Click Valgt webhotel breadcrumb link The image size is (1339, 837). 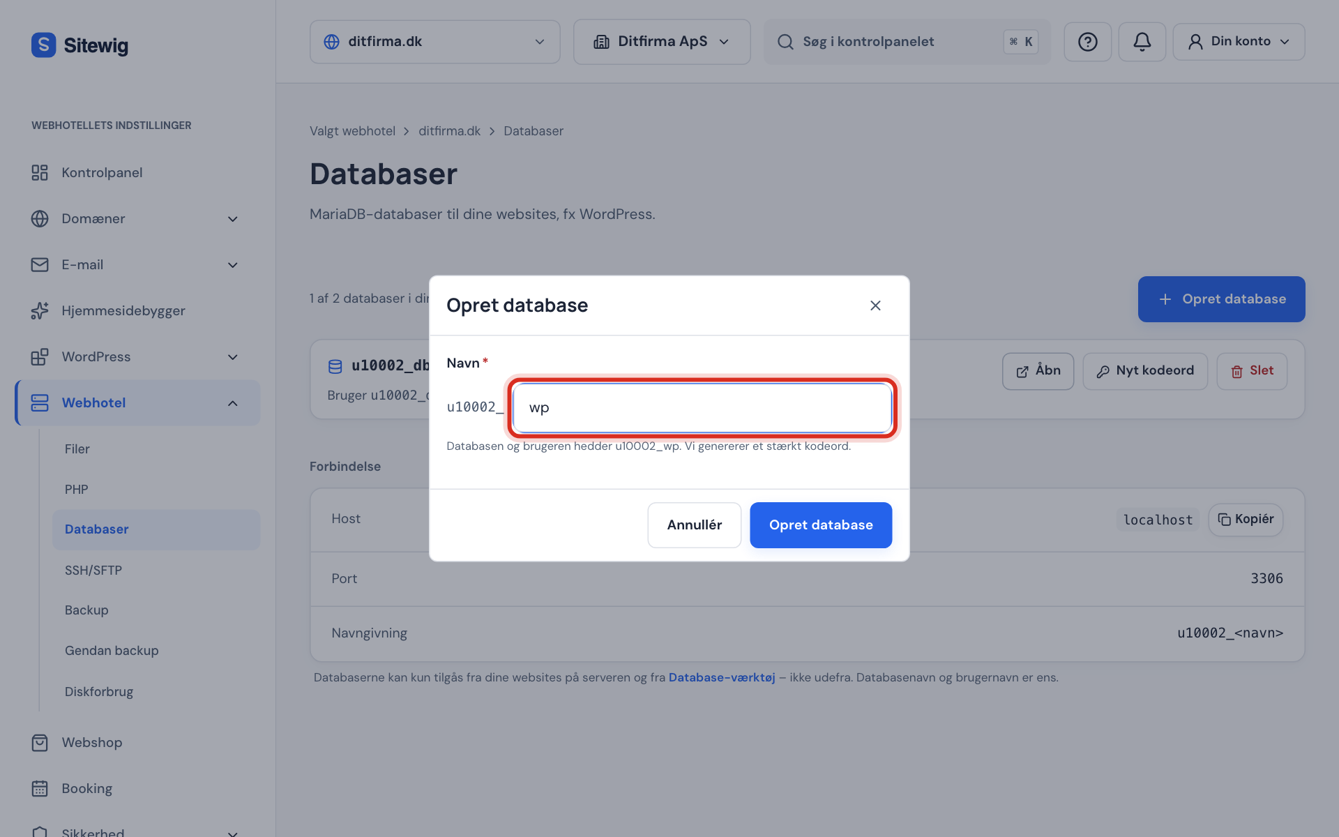coord(352,131)
